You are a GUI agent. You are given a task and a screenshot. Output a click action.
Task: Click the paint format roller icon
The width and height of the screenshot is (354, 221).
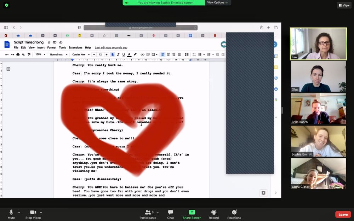[29, 54]
